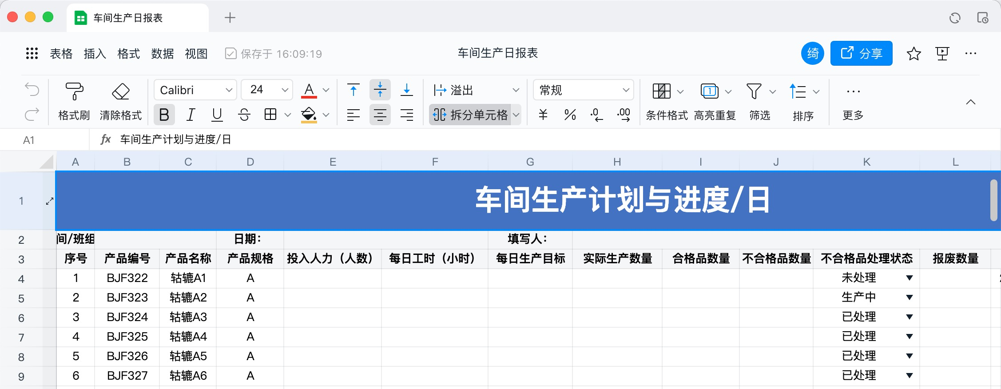Align text left horizontally
The width and height of the screenshot is (1001, 389).
pos(354,115)
